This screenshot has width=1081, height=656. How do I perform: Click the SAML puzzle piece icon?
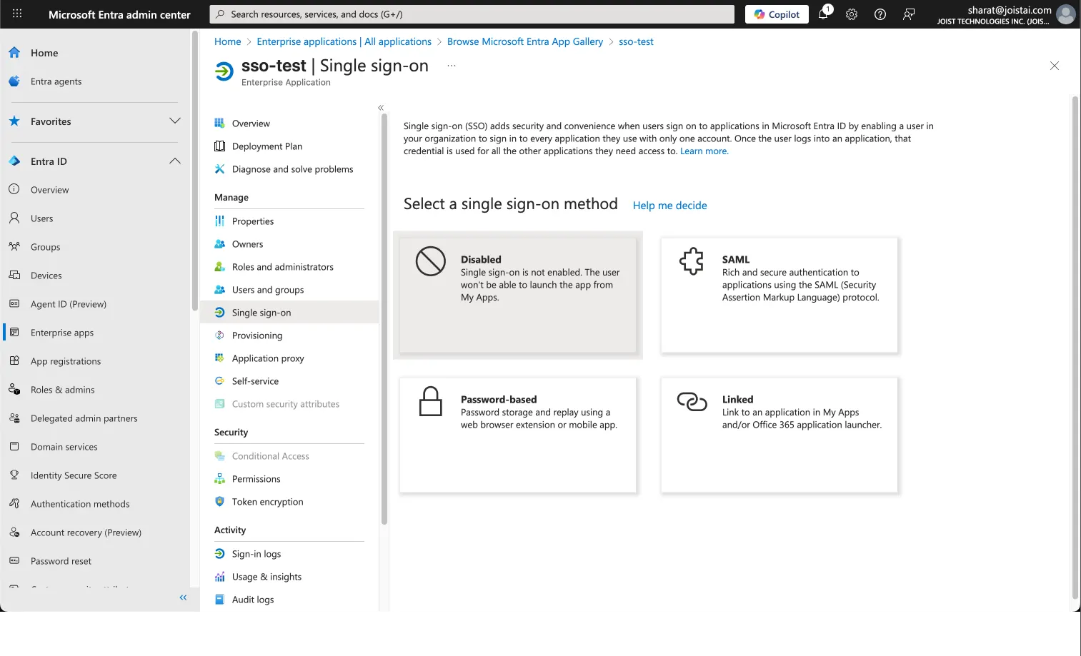click(x=692, y=261)
